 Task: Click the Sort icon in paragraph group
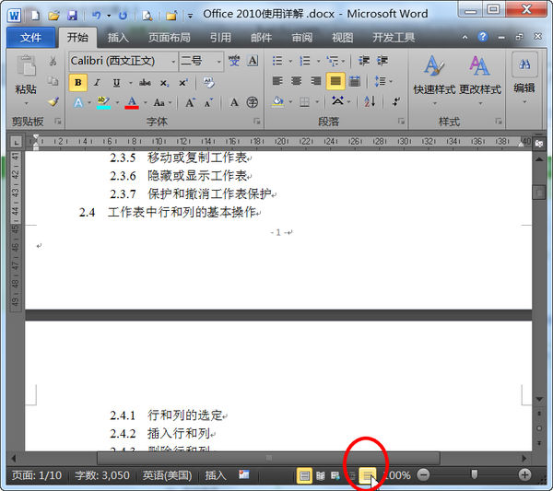click(x=370, y=101)
